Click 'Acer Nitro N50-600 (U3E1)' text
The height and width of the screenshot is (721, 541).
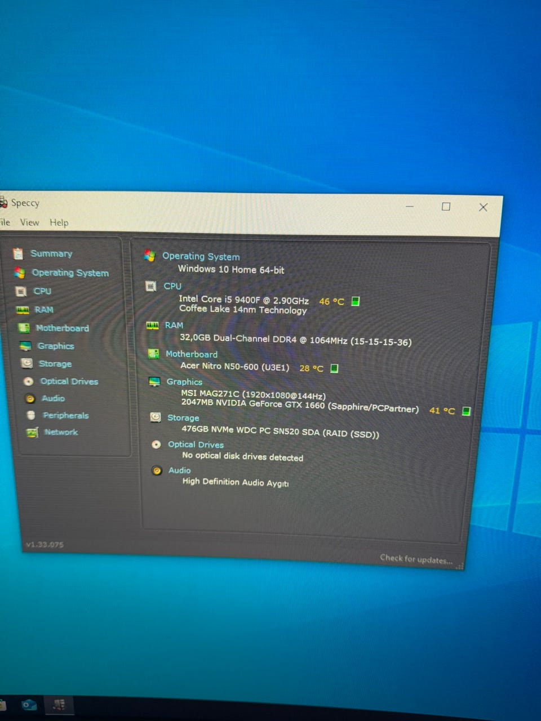coord(235,366)
